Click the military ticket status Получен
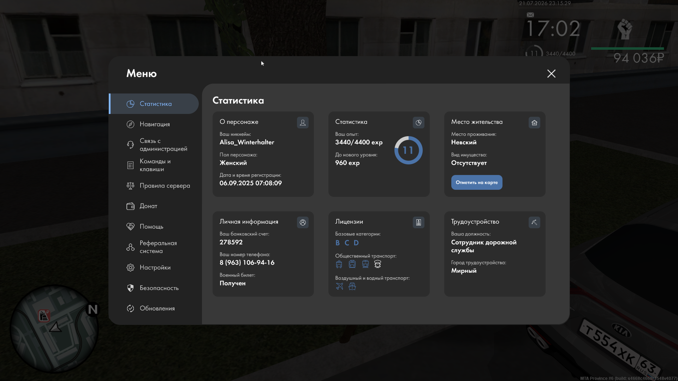Image resolution: width=678 pixels, height=381 pixels. point(232,283)
